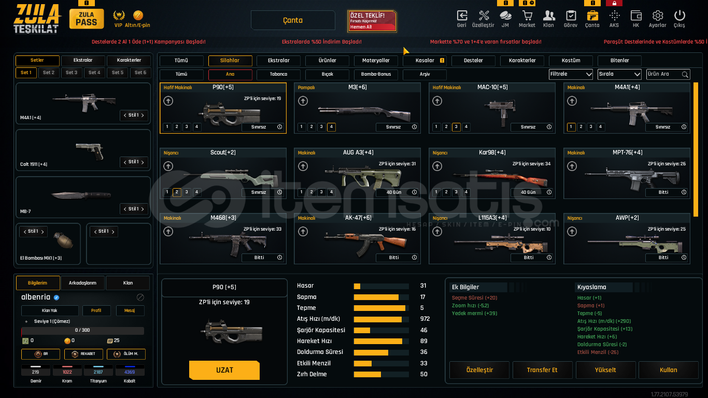Select next Stil for Colt 1911
Viewport: 708px width, 398px height.
coord(143,162)
